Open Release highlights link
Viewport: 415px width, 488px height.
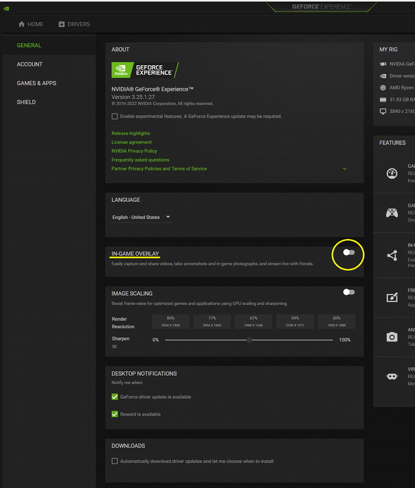(x=131, y=133)
